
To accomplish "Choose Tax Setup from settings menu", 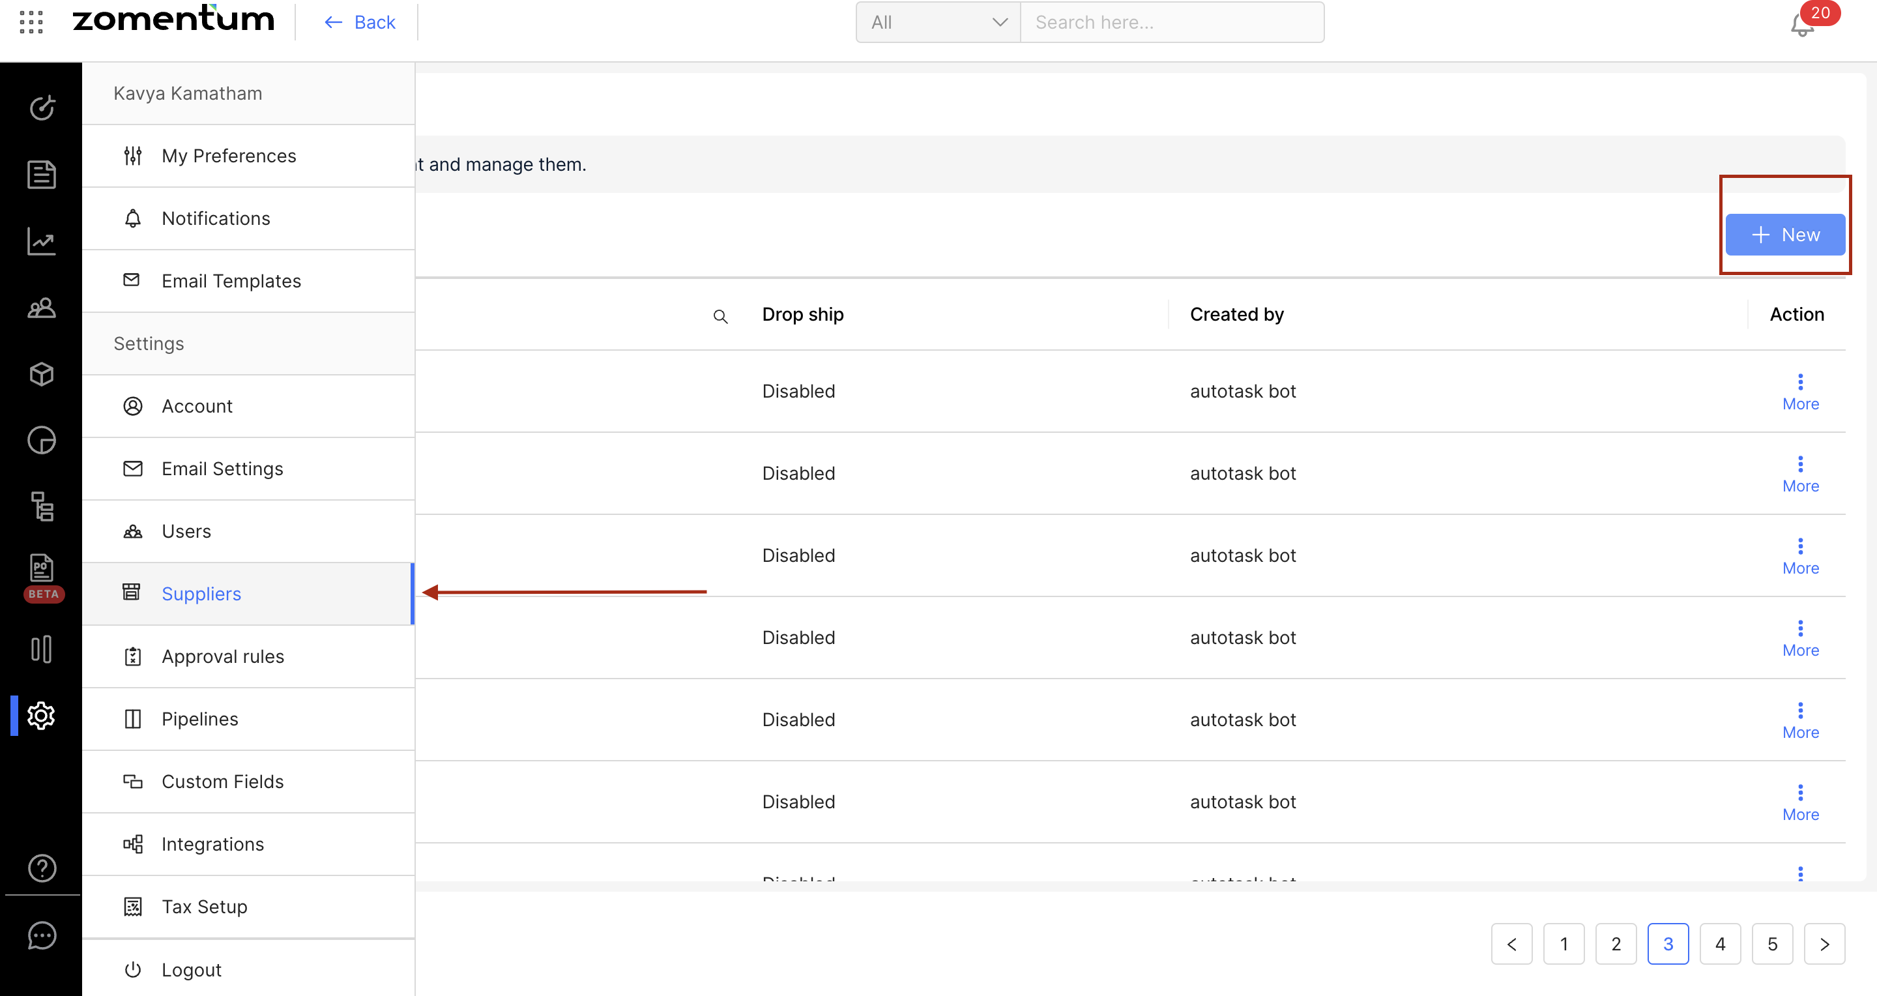I will (x=204, y=907).
